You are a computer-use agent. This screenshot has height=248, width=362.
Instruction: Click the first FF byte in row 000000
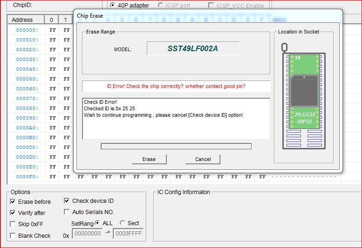pos(53,30)
